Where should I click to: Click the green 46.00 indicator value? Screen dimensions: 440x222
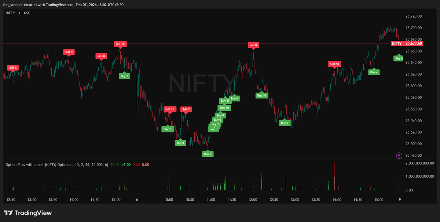point(126,165)
